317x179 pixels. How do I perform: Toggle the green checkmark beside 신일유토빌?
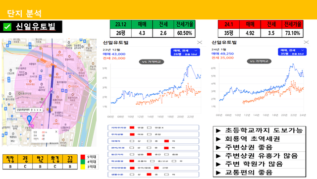(7, 27)
